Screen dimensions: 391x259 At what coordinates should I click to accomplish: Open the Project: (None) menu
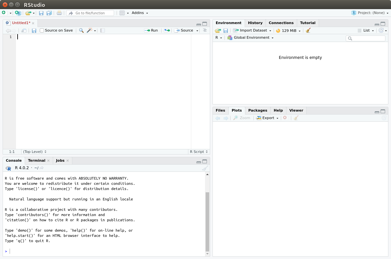pos(370,13)
